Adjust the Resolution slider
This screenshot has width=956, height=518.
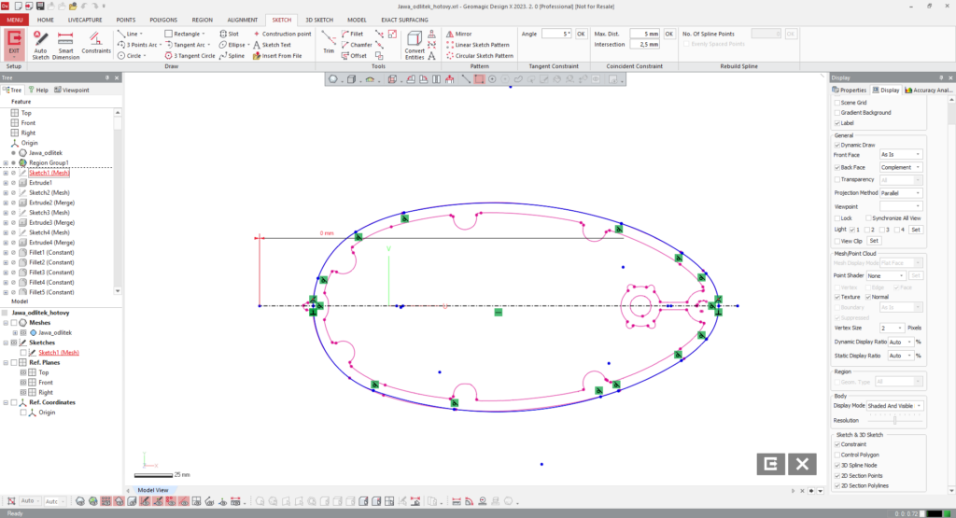(894, 421)
